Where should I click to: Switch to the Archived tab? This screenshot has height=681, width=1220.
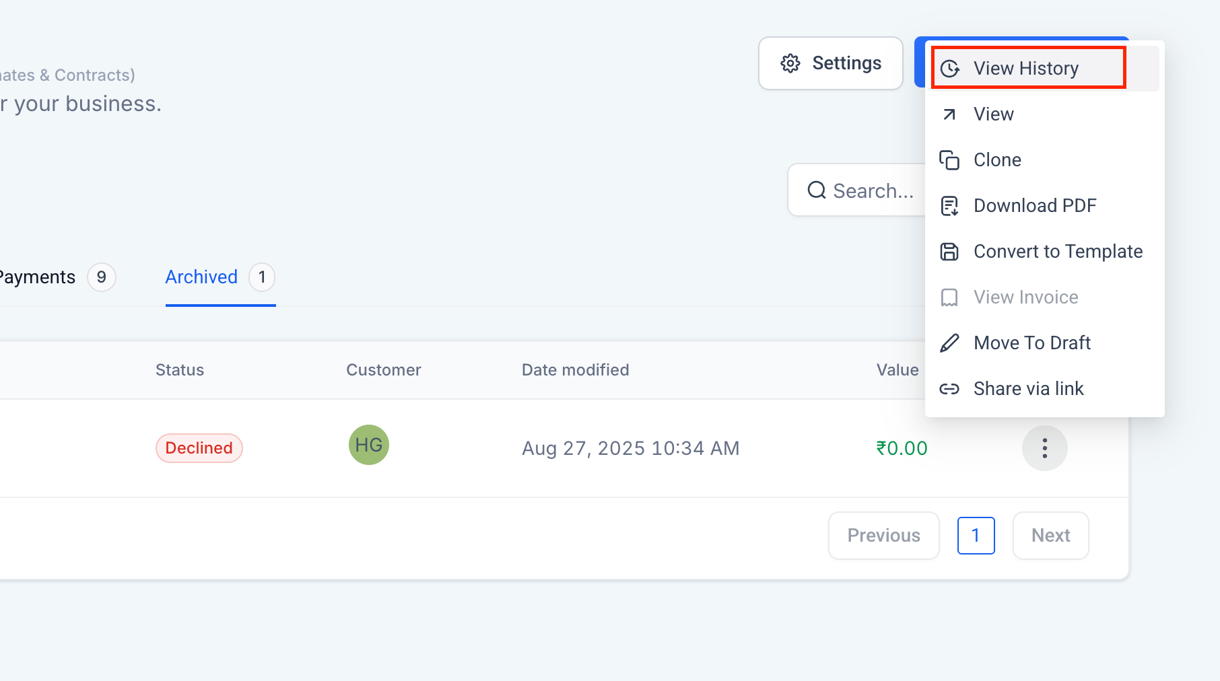pos(201,277)
